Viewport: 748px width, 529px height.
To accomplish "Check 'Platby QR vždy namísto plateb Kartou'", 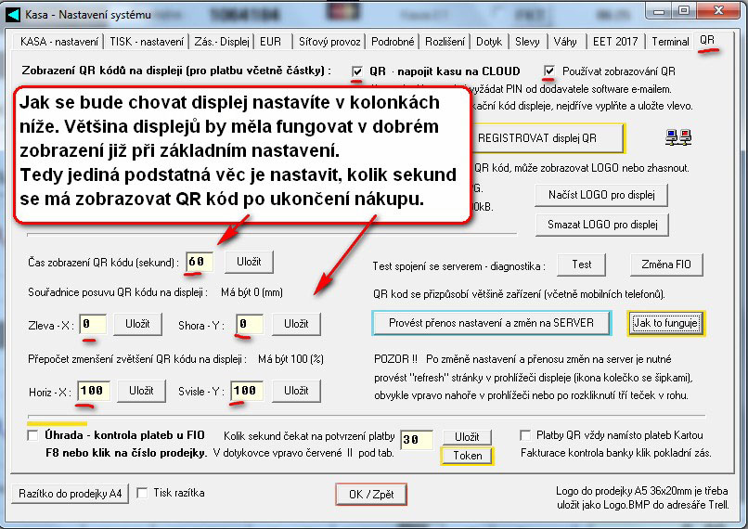I will pyautogui.click(x=526, y=435).
